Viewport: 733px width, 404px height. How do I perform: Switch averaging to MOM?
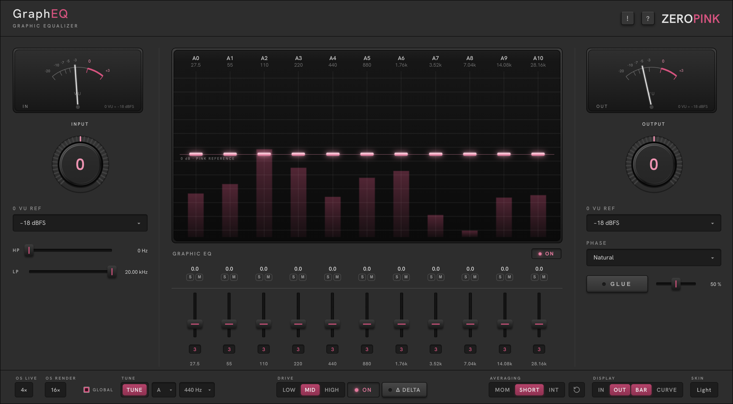click(502, 390)
